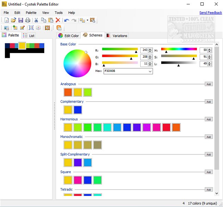
Task: Click the Cut scissors icon
Action: (x=36, y=20)
